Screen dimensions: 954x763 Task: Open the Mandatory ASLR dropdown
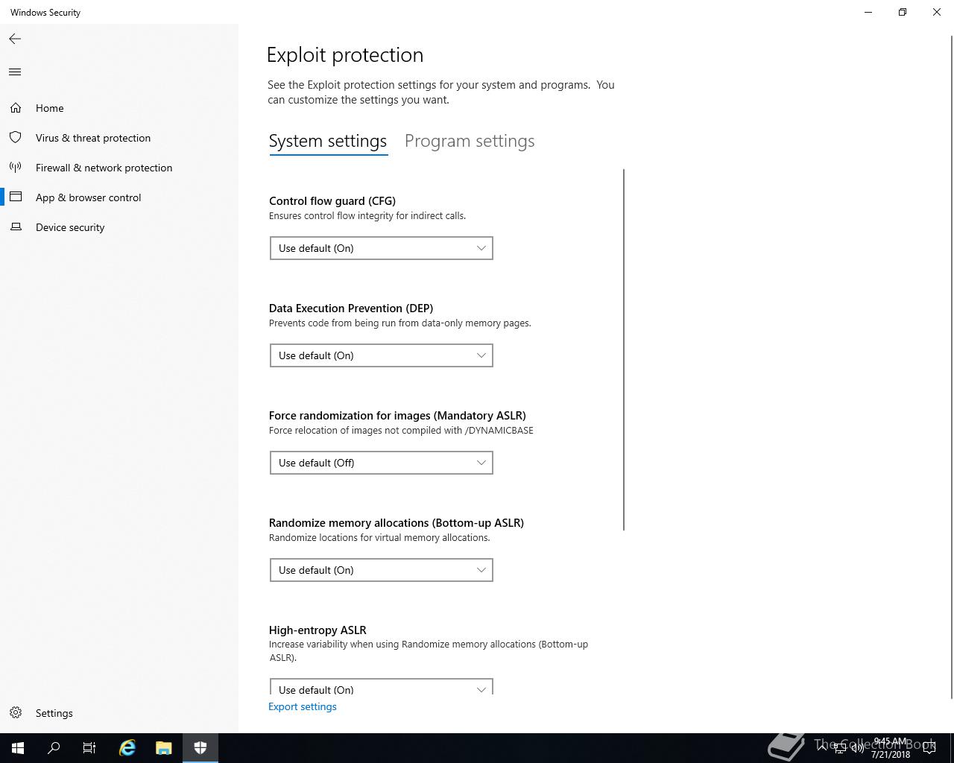[381, 463]
